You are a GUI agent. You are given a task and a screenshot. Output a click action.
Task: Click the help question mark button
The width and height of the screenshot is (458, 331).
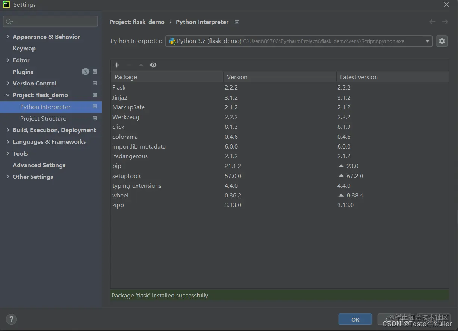click(x=12, y=319)
